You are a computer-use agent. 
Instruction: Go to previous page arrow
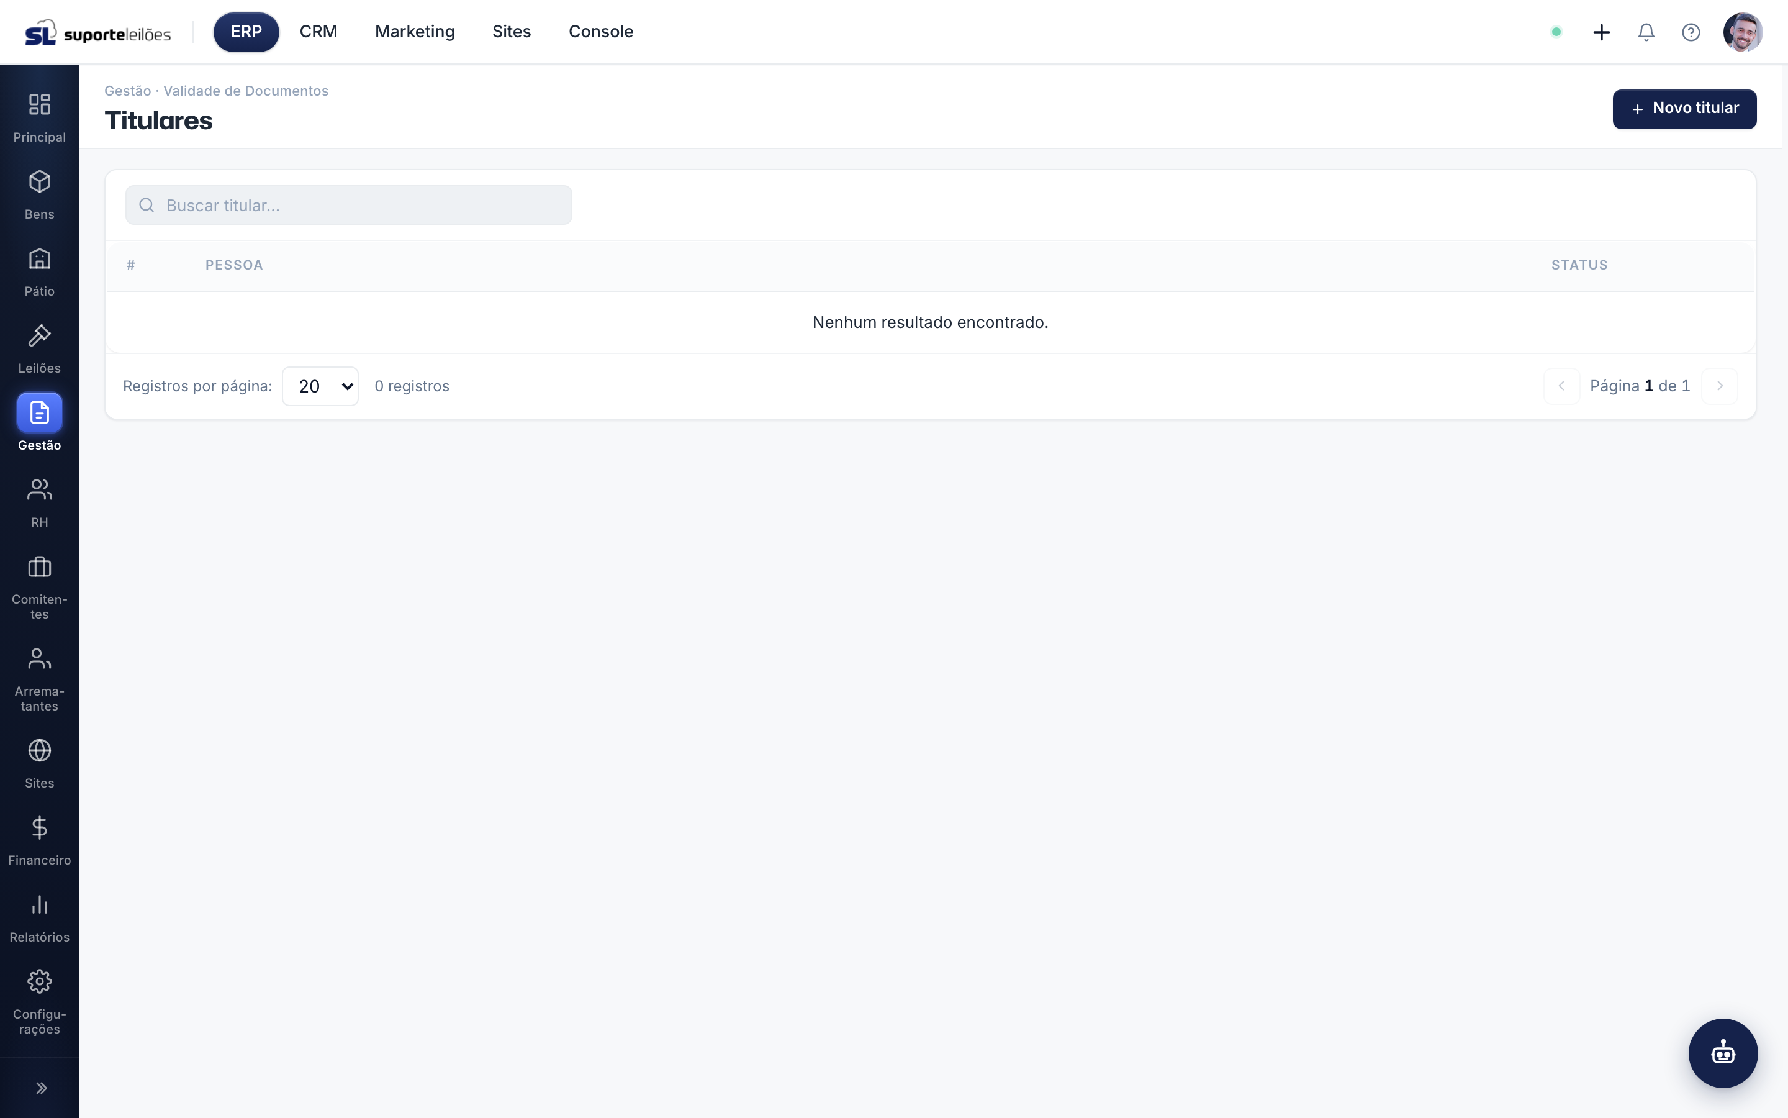coord(1561,386)
